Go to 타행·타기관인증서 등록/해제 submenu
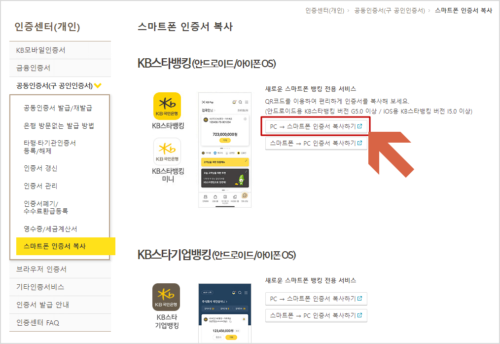Viewport: 500px width, 344px height. click(50, 147)
